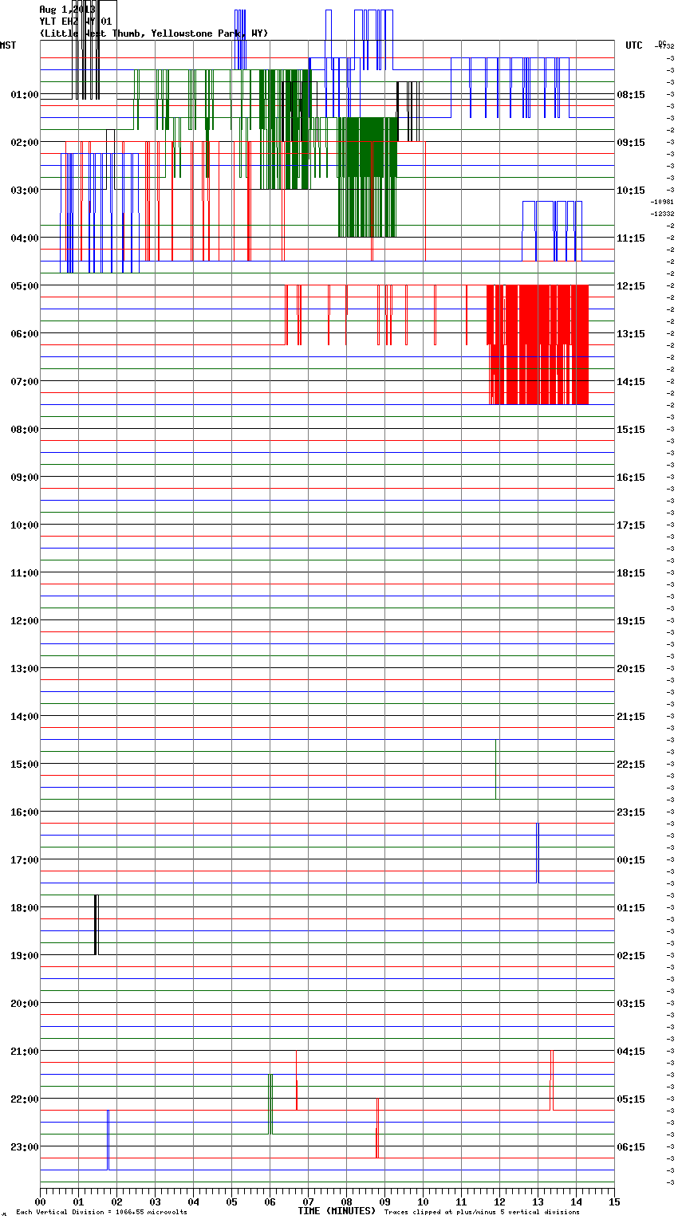Click the 07 minute tick on the x-axis
The image size is (678, 1223).
pos(308,1201)
